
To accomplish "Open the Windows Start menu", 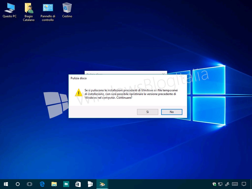I will click(x=6, y=184).
